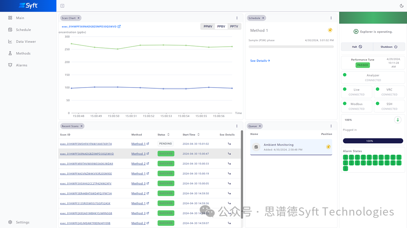Click the VRC connection status indicator
This screenshot has width=407, height=228.
click(x=378, y=89)
